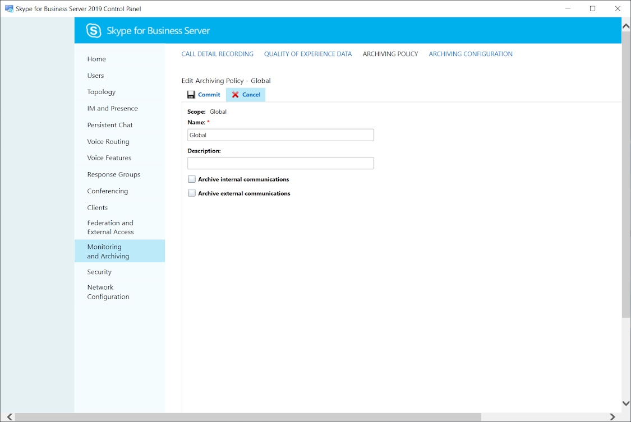Click the vertical scrollbar thumb
This screenshot has width=631, height=422.
click(626, 174)
